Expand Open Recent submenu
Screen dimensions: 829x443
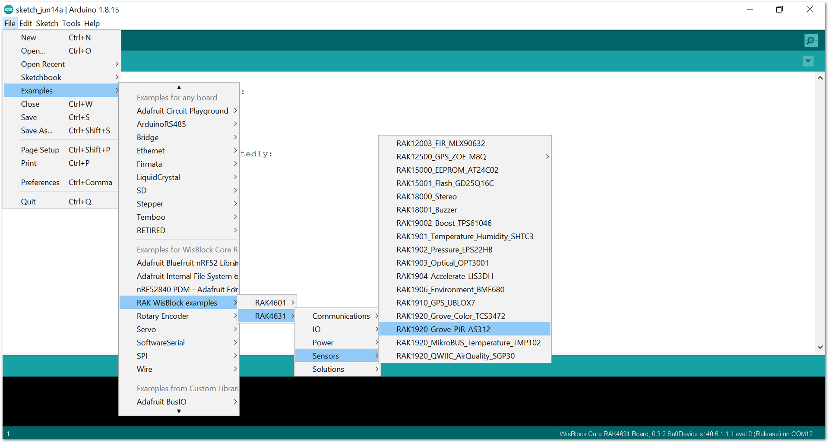[61, 64]
